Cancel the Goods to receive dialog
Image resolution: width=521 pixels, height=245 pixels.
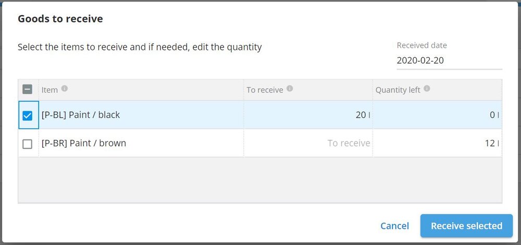point(395,226)
